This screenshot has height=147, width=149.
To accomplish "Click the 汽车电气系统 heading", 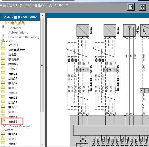I will point(14,23).
